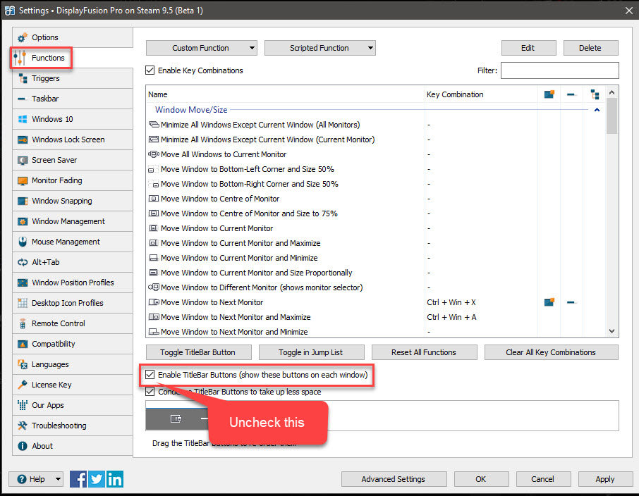Viewport: 639px width, 496px height.
Task: Click the function list vertical scrollbar
Action: point(612,211)
